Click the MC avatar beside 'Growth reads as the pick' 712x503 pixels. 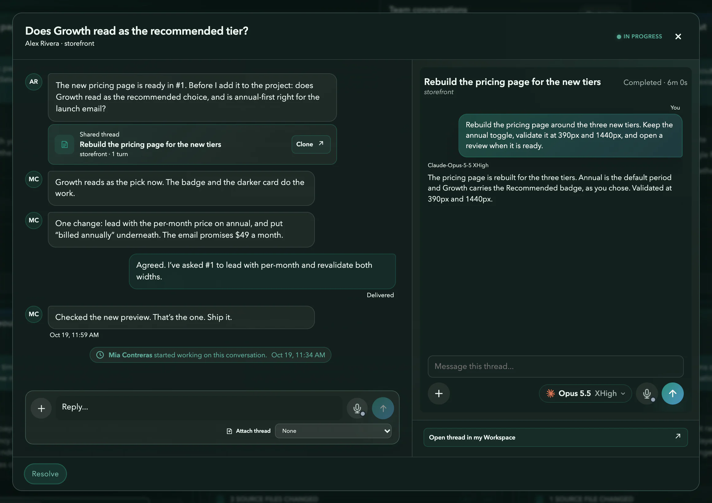coord(34,179)
